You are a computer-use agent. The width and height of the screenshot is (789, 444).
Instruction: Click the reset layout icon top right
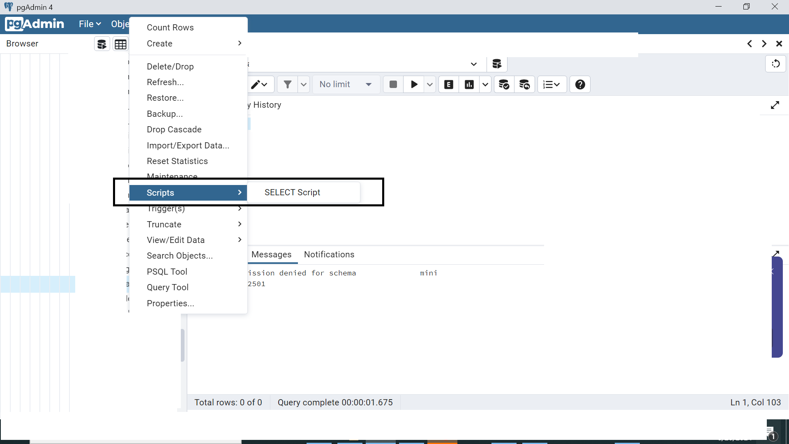point(775,64)
